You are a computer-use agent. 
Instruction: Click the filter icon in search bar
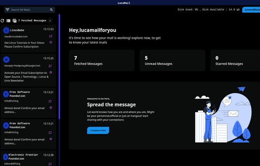click(8, 10)
